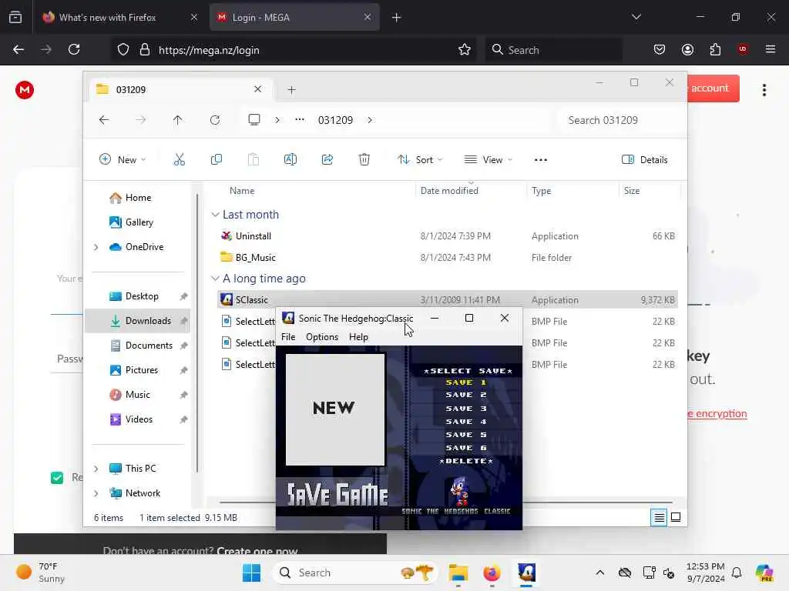The width and height of the screenshot is (789, 591).
Task: Switch to large thumbnails view icon in status bar
Action: [x=676, y=517]
